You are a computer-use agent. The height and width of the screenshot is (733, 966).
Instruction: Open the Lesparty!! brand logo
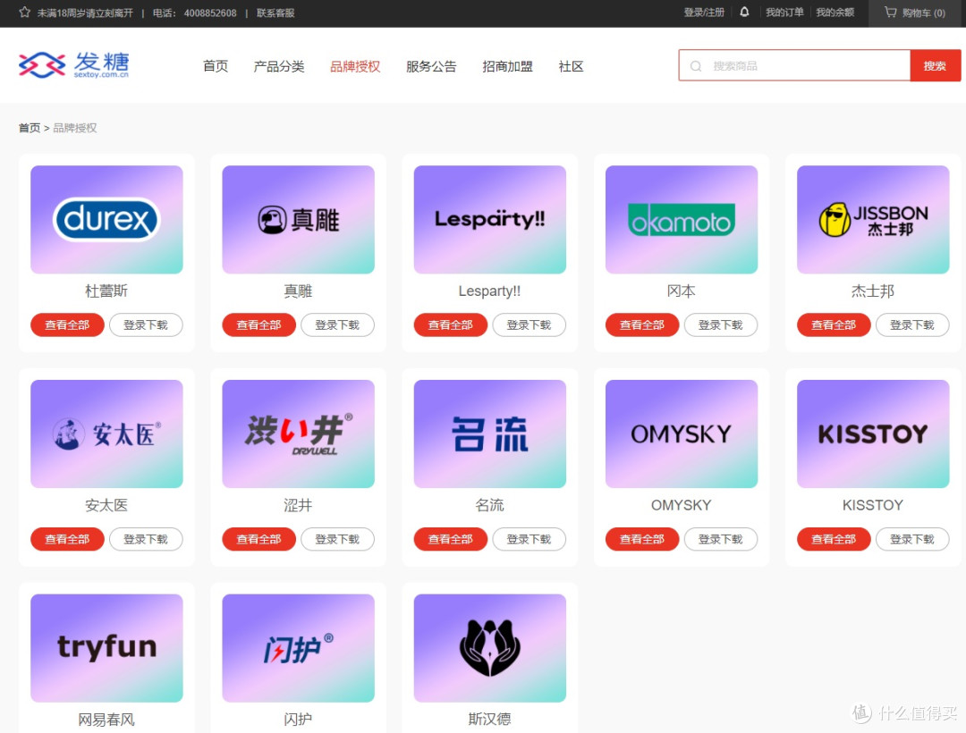(x=490, y=219)
